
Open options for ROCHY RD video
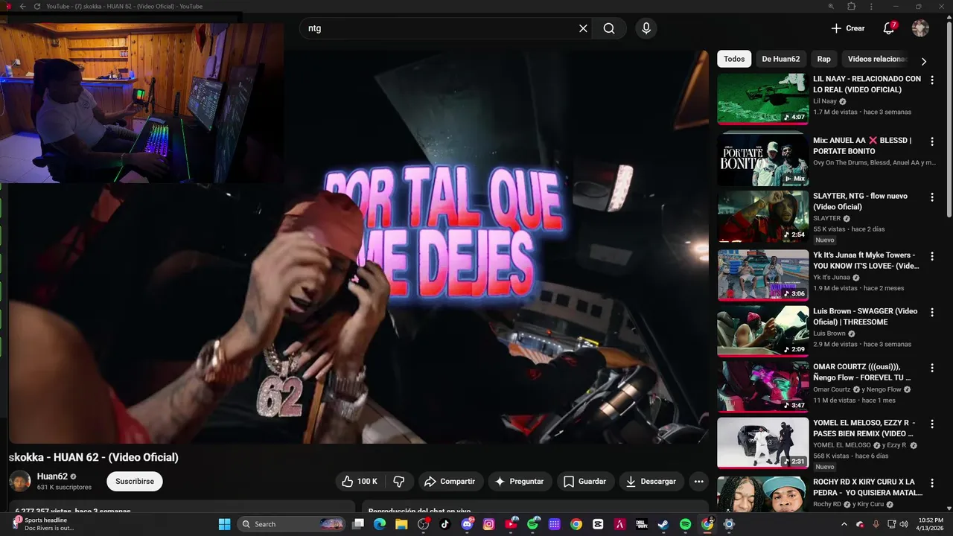coord(932,482)
